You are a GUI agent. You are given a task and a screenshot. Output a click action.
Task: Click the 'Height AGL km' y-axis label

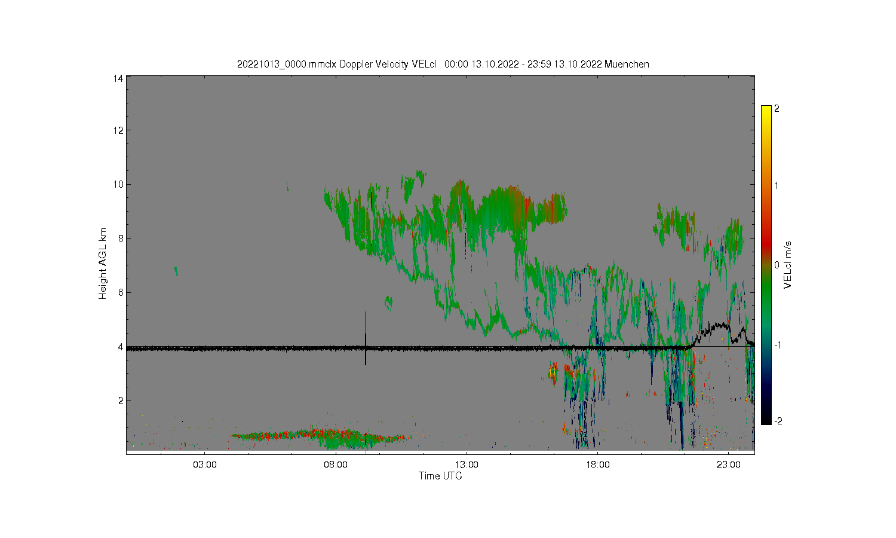[103, 264]
